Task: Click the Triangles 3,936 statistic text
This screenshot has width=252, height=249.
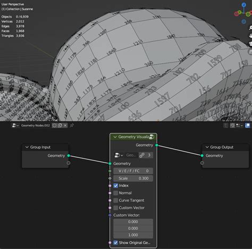Action: pyautogui.click(x=13, y=36)
